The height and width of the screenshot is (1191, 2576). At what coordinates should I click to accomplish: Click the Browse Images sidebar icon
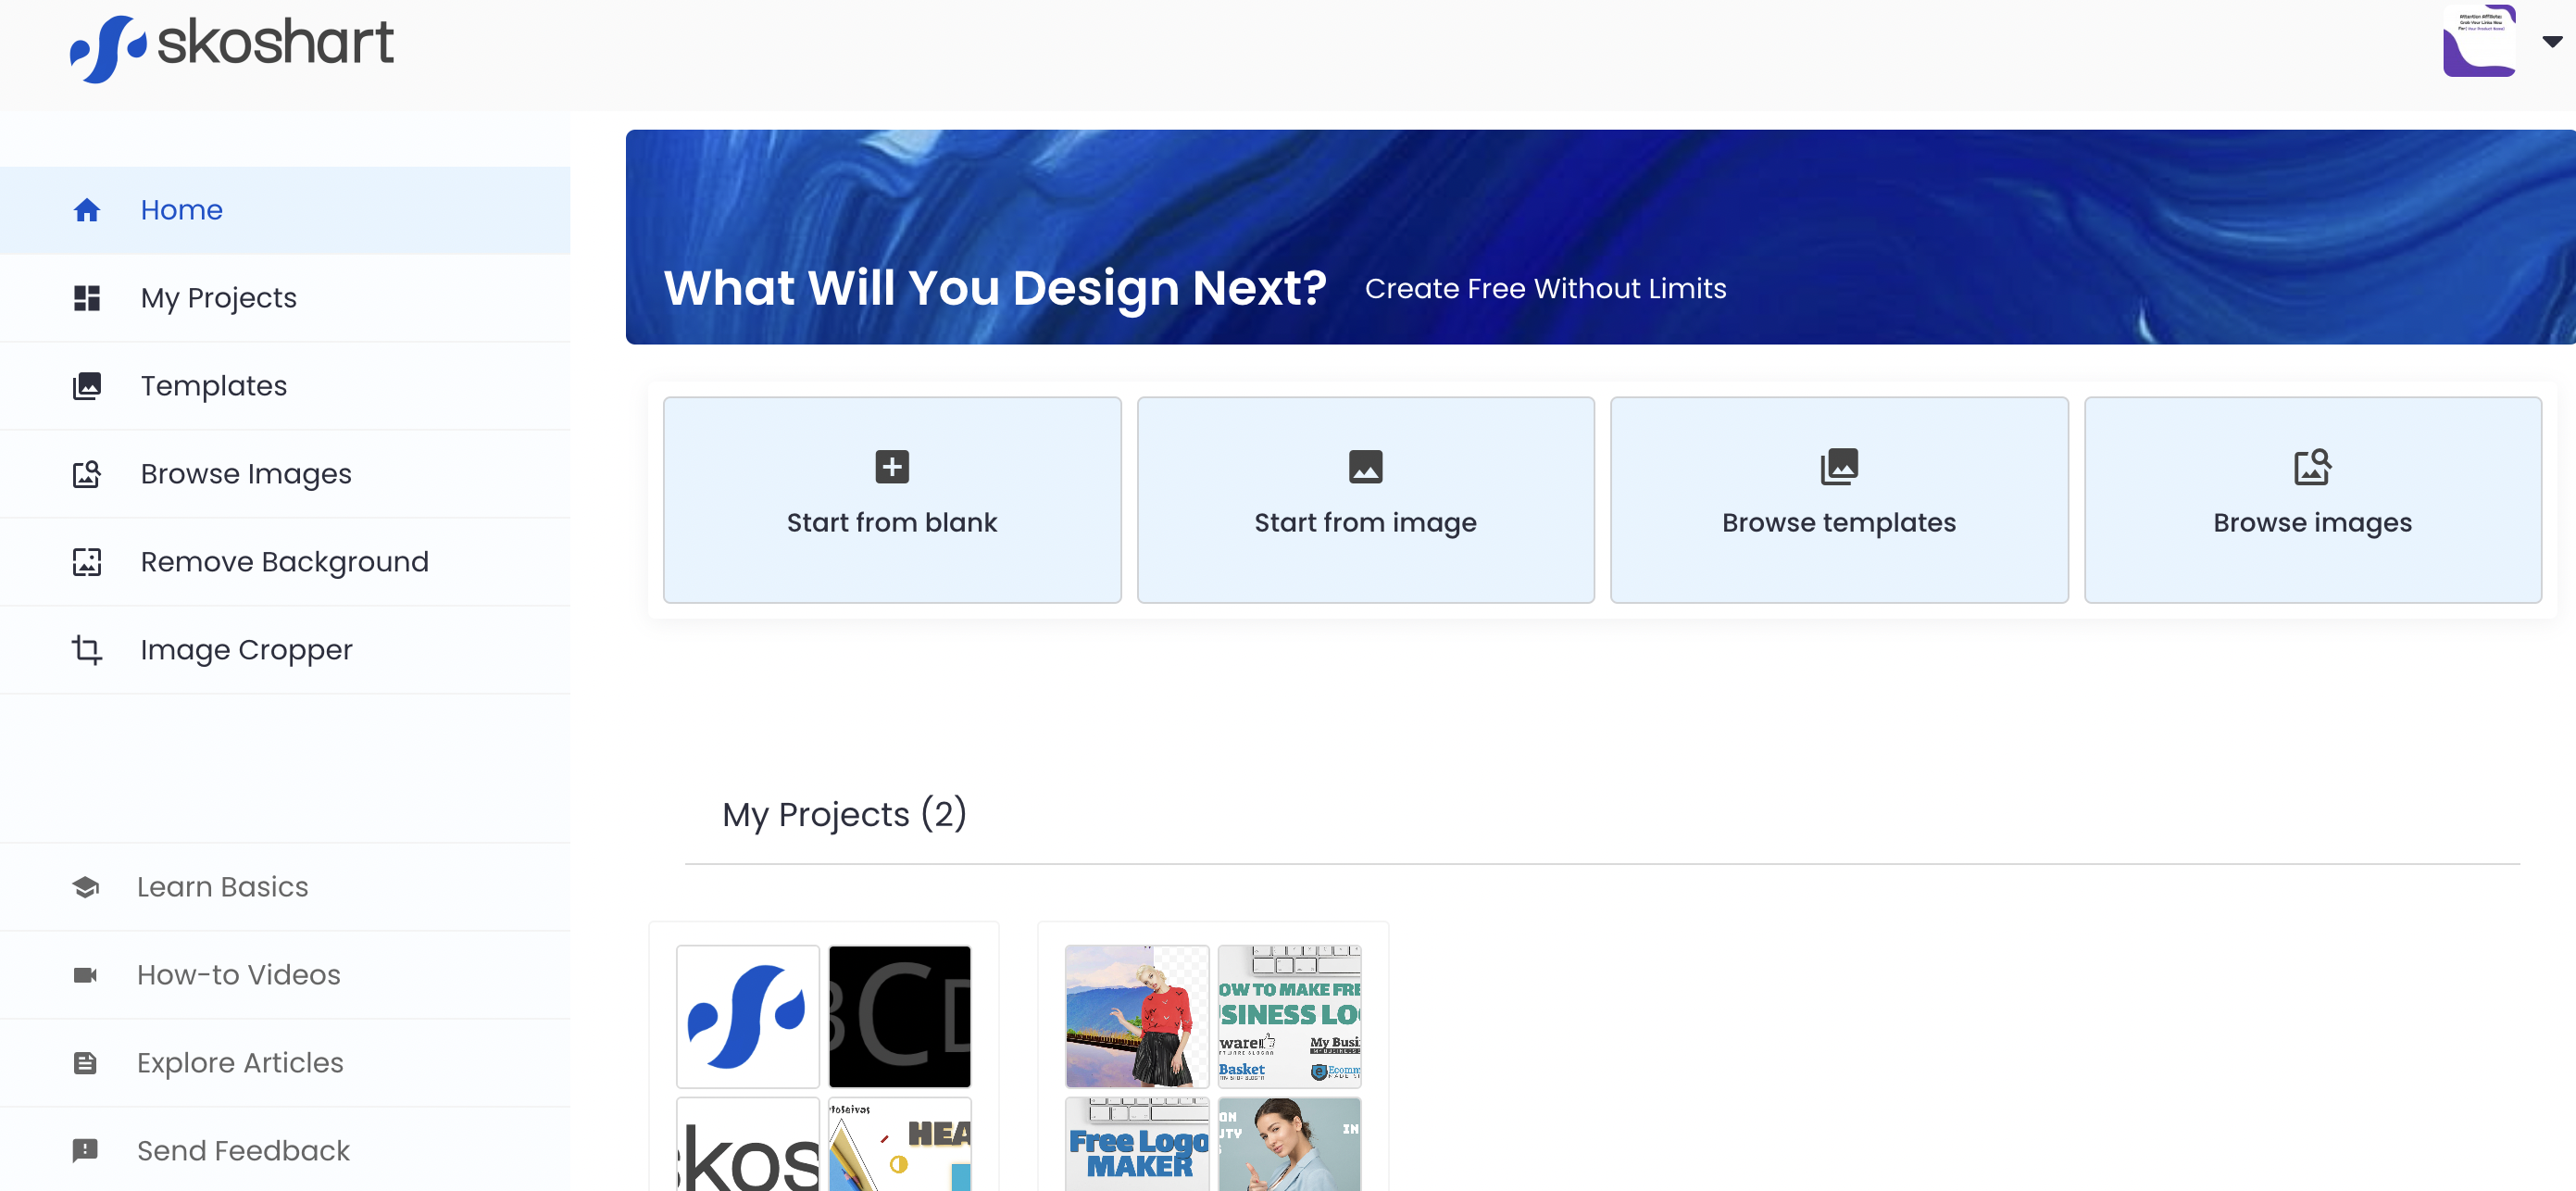click(87, 474)
